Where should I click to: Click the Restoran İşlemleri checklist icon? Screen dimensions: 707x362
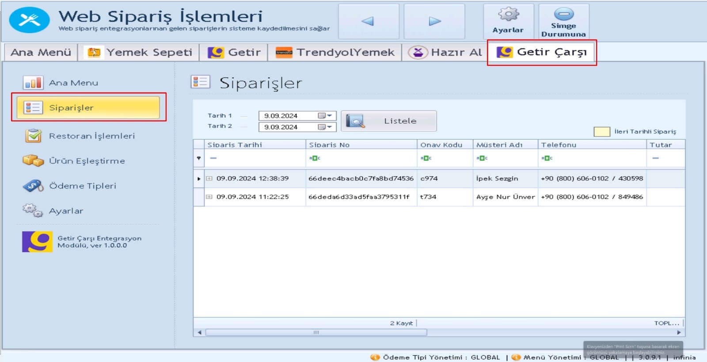point(33,136)
